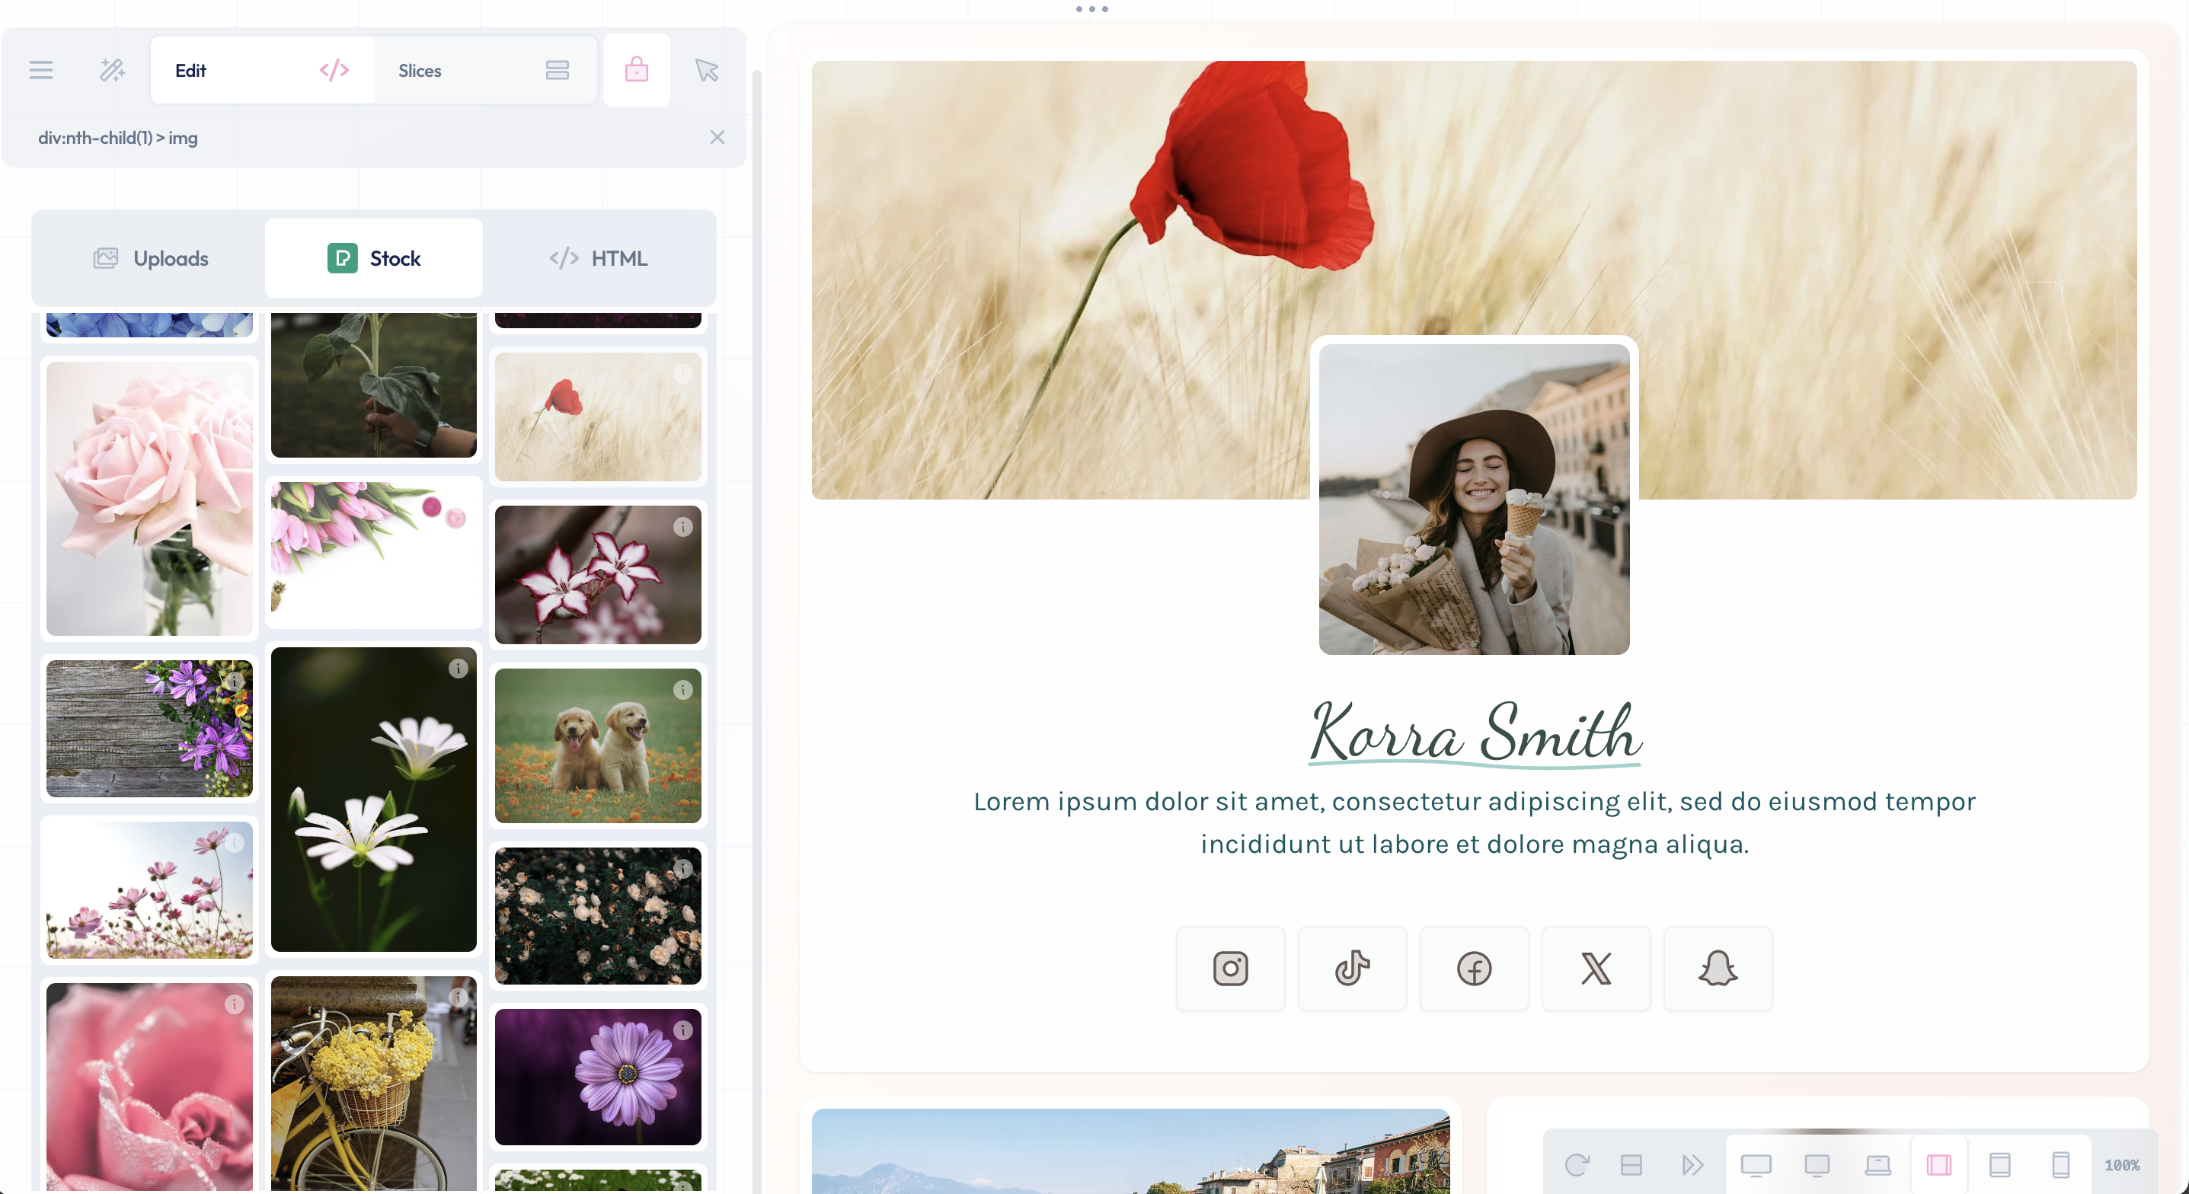Switch to the HTML tab
Screen dimensions: 2189x1194
tap(598, 258)
